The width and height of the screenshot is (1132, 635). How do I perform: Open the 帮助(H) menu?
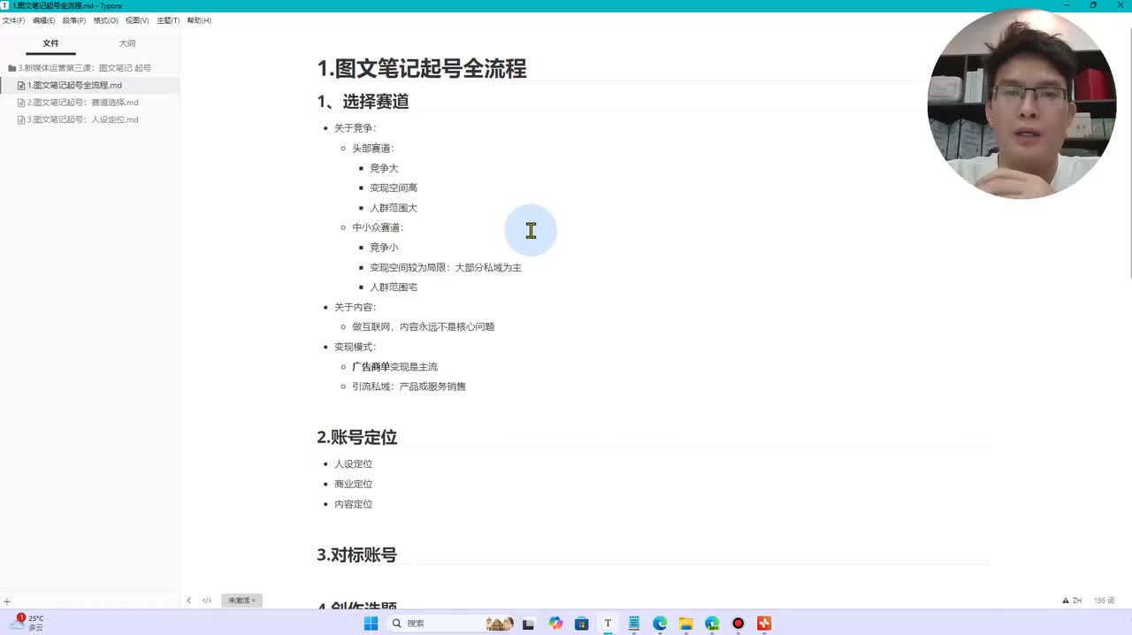(x=199, y=20)
